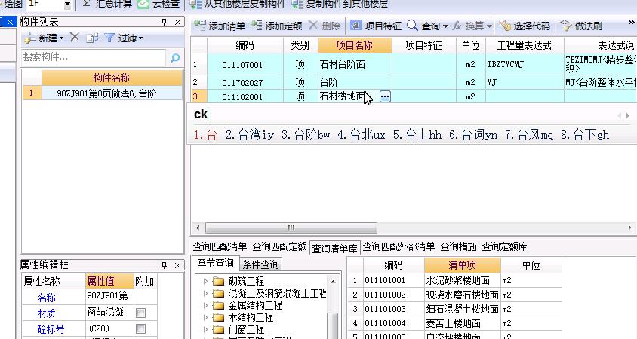
Task: Click the 选择代码 toolbar icon
Action: pyautogui.click(x=505, y=26)
